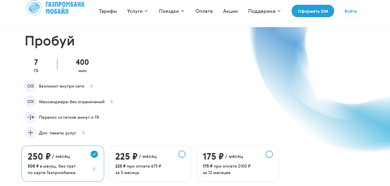The width and height of the screenshot is (390, 186).
Task: Expand the Поездки dropdown menu
Action: pos(172,11)
